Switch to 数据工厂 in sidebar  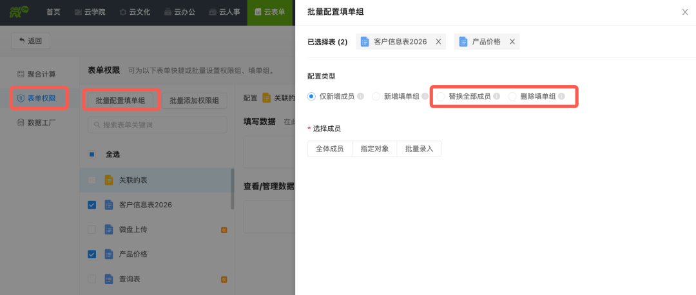point(40,122)
